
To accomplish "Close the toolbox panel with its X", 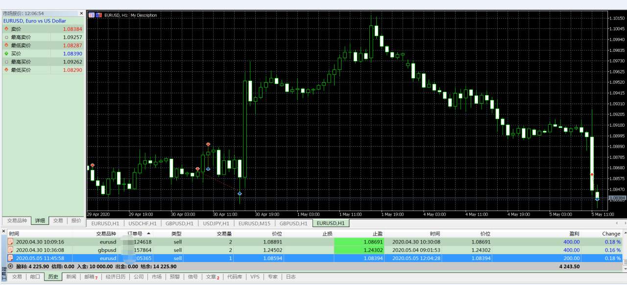I will coord(3,231).
